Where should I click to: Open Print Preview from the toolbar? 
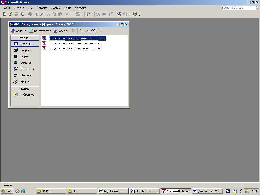coord(35,14)
